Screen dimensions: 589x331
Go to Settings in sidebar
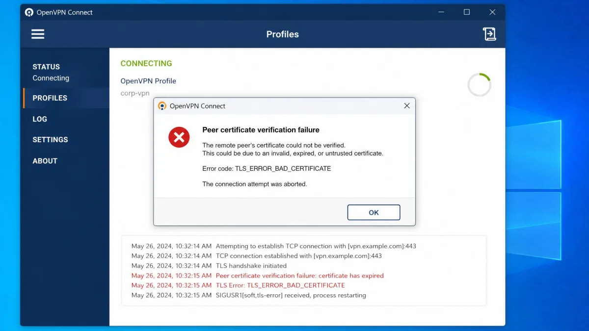click(50, 140)
